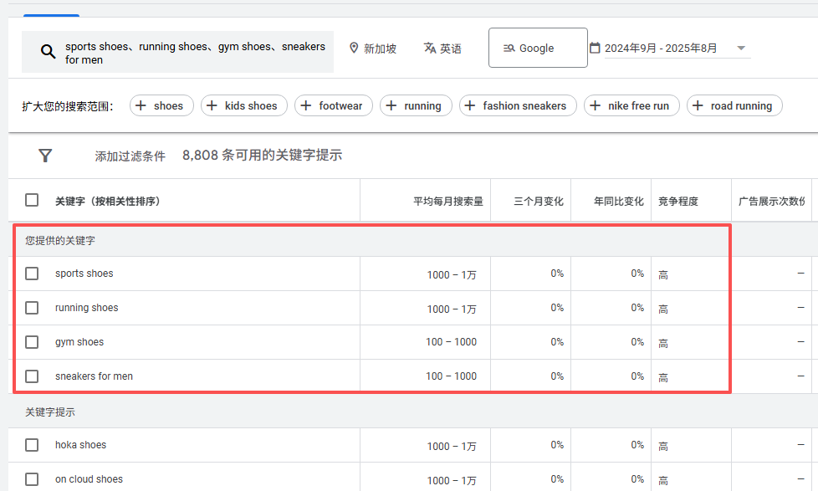
Task: Click the filter funnel icon
Action: (46, 156)
